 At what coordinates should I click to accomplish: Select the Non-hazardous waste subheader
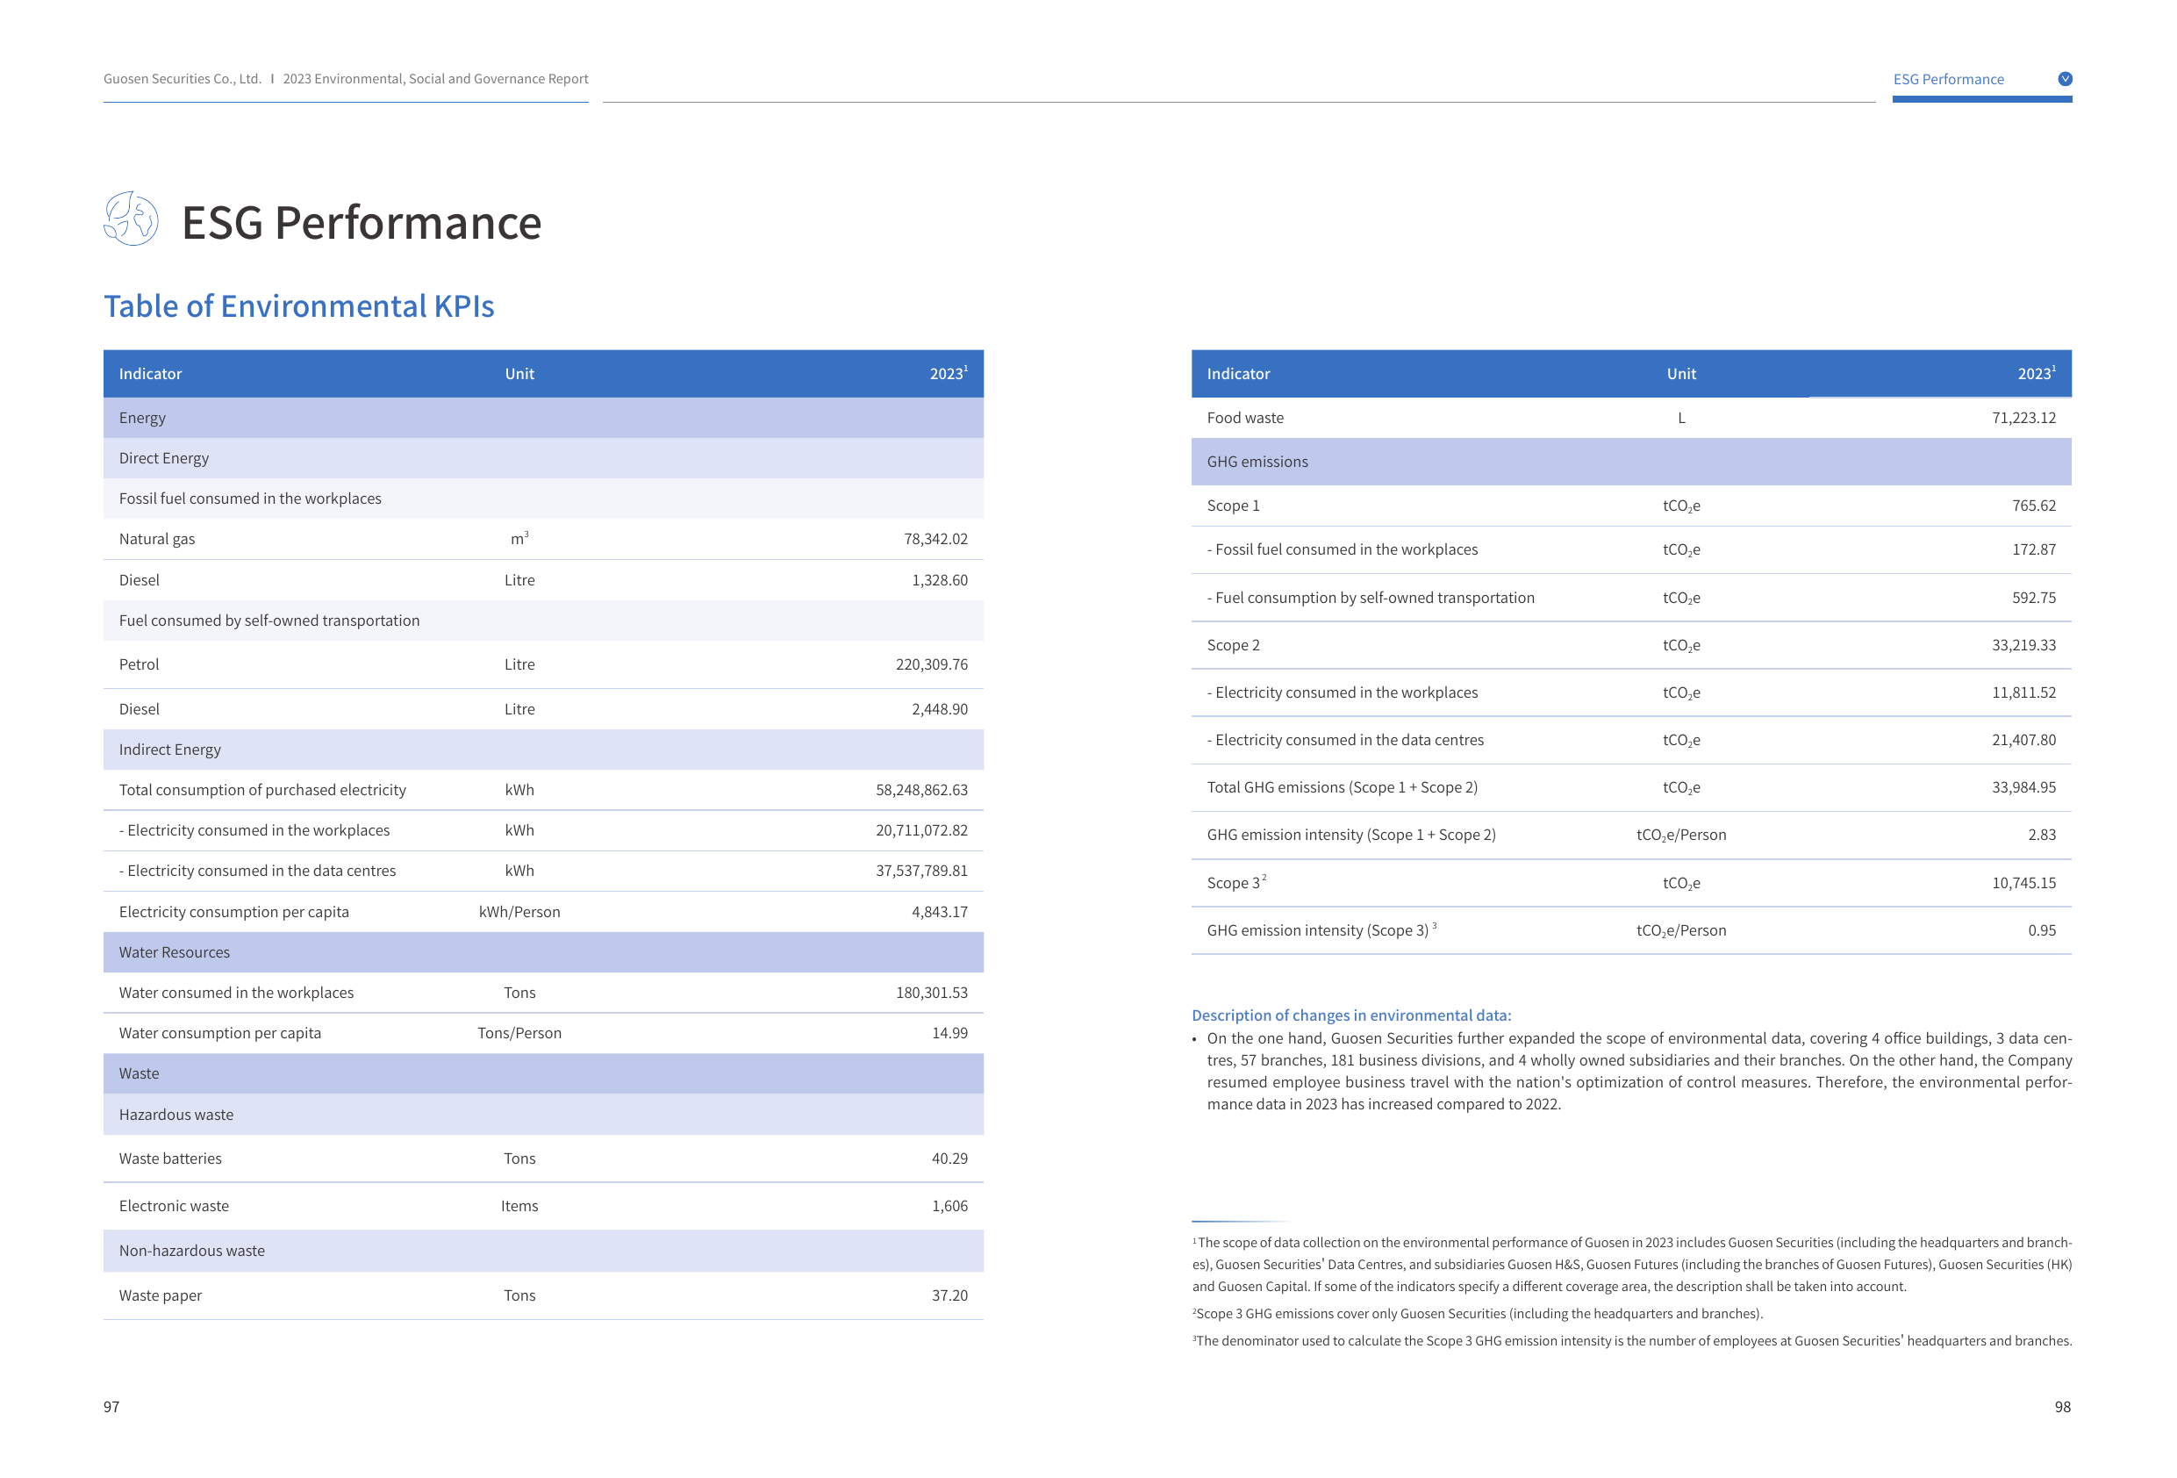(543, 1252)
